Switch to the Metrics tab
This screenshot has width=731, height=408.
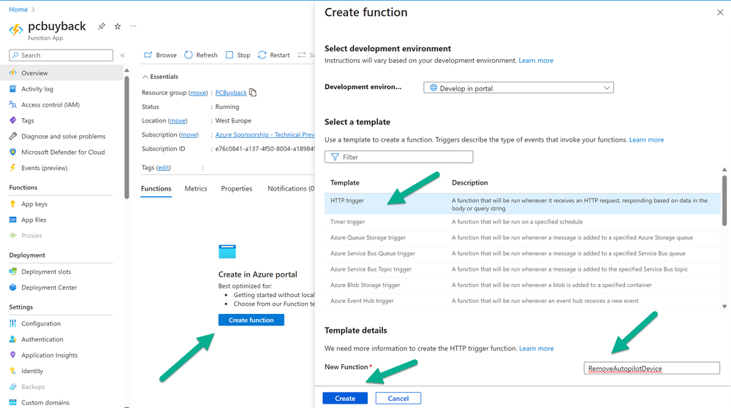click(196, 188)
